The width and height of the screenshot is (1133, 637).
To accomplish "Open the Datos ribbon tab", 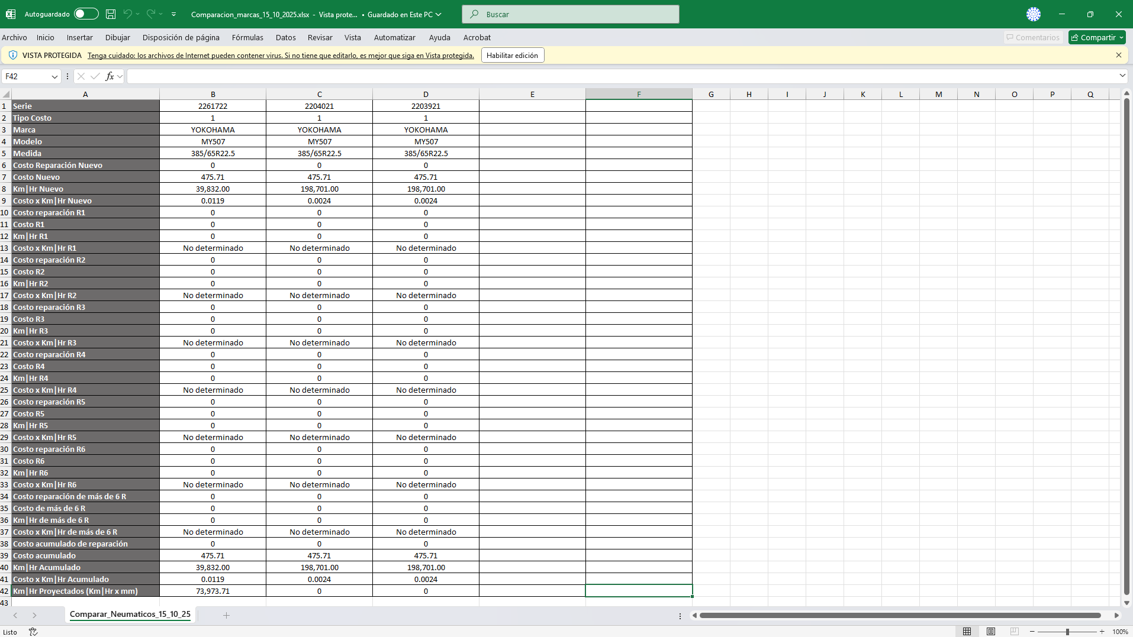I will click(x=285, y=37).
